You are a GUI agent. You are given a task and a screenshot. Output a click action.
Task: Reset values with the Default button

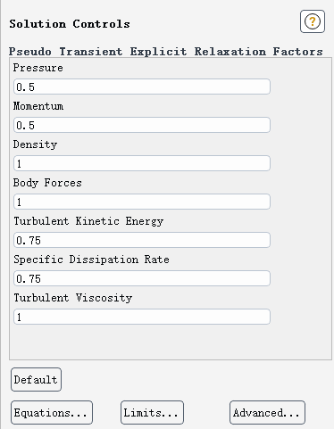coord(36,380)
